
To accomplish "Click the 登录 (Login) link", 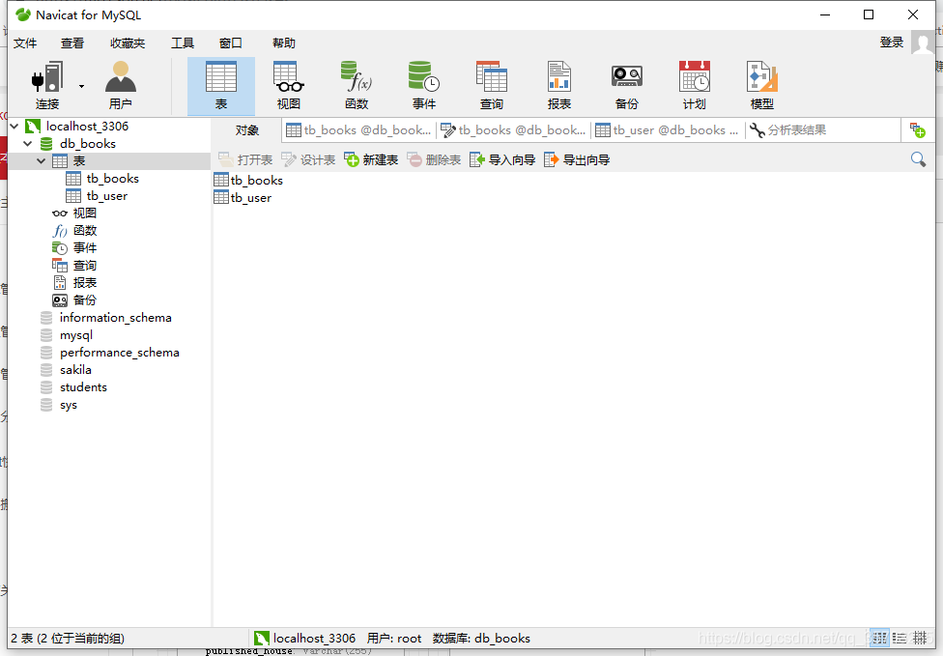I will [890, 43].
